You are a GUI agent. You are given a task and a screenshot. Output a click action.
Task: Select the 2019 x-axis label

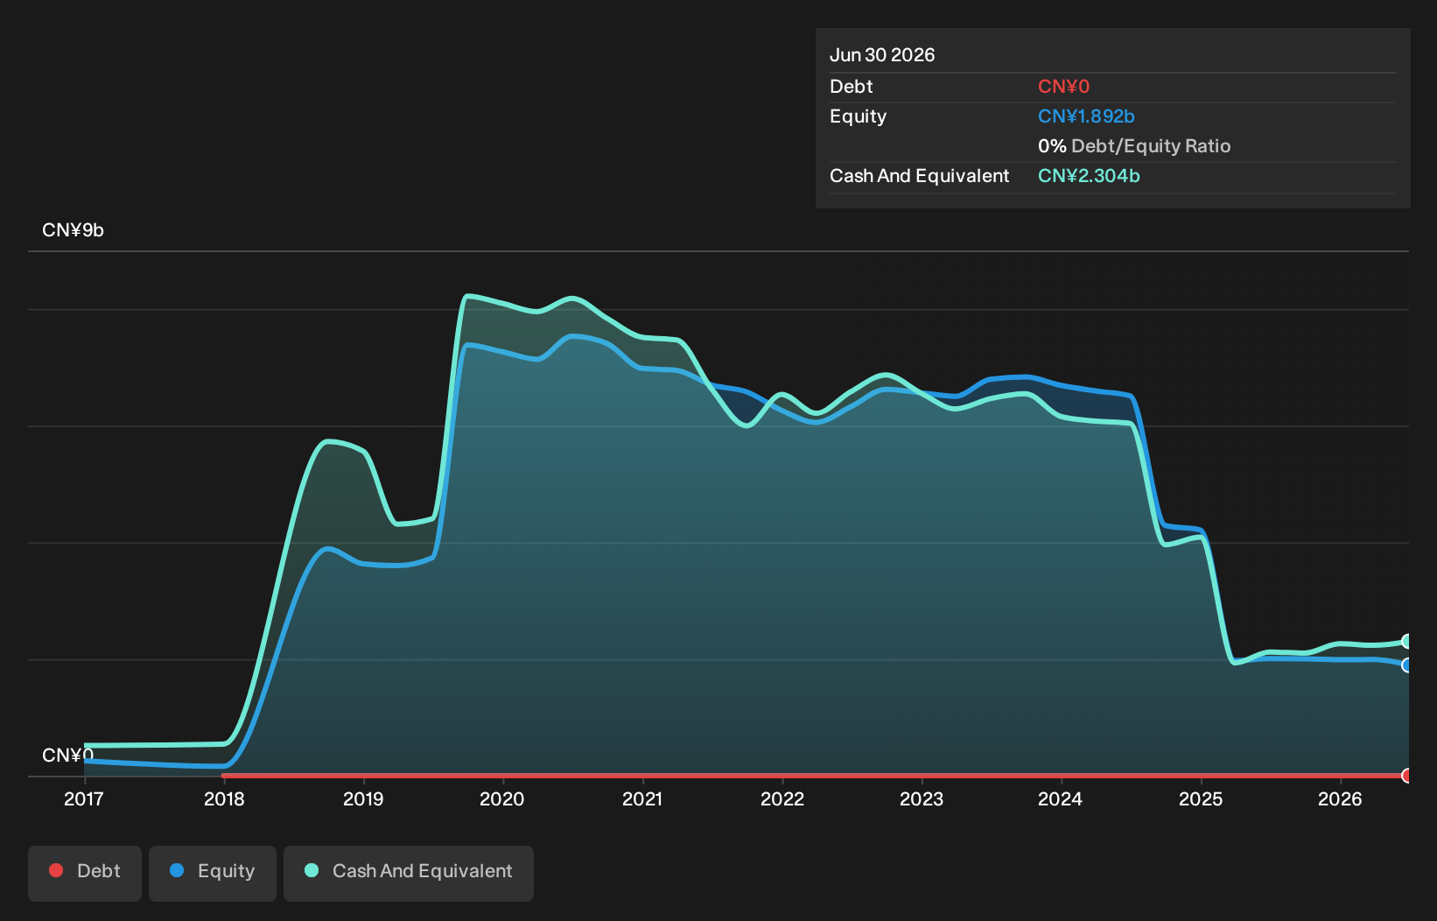363,799
